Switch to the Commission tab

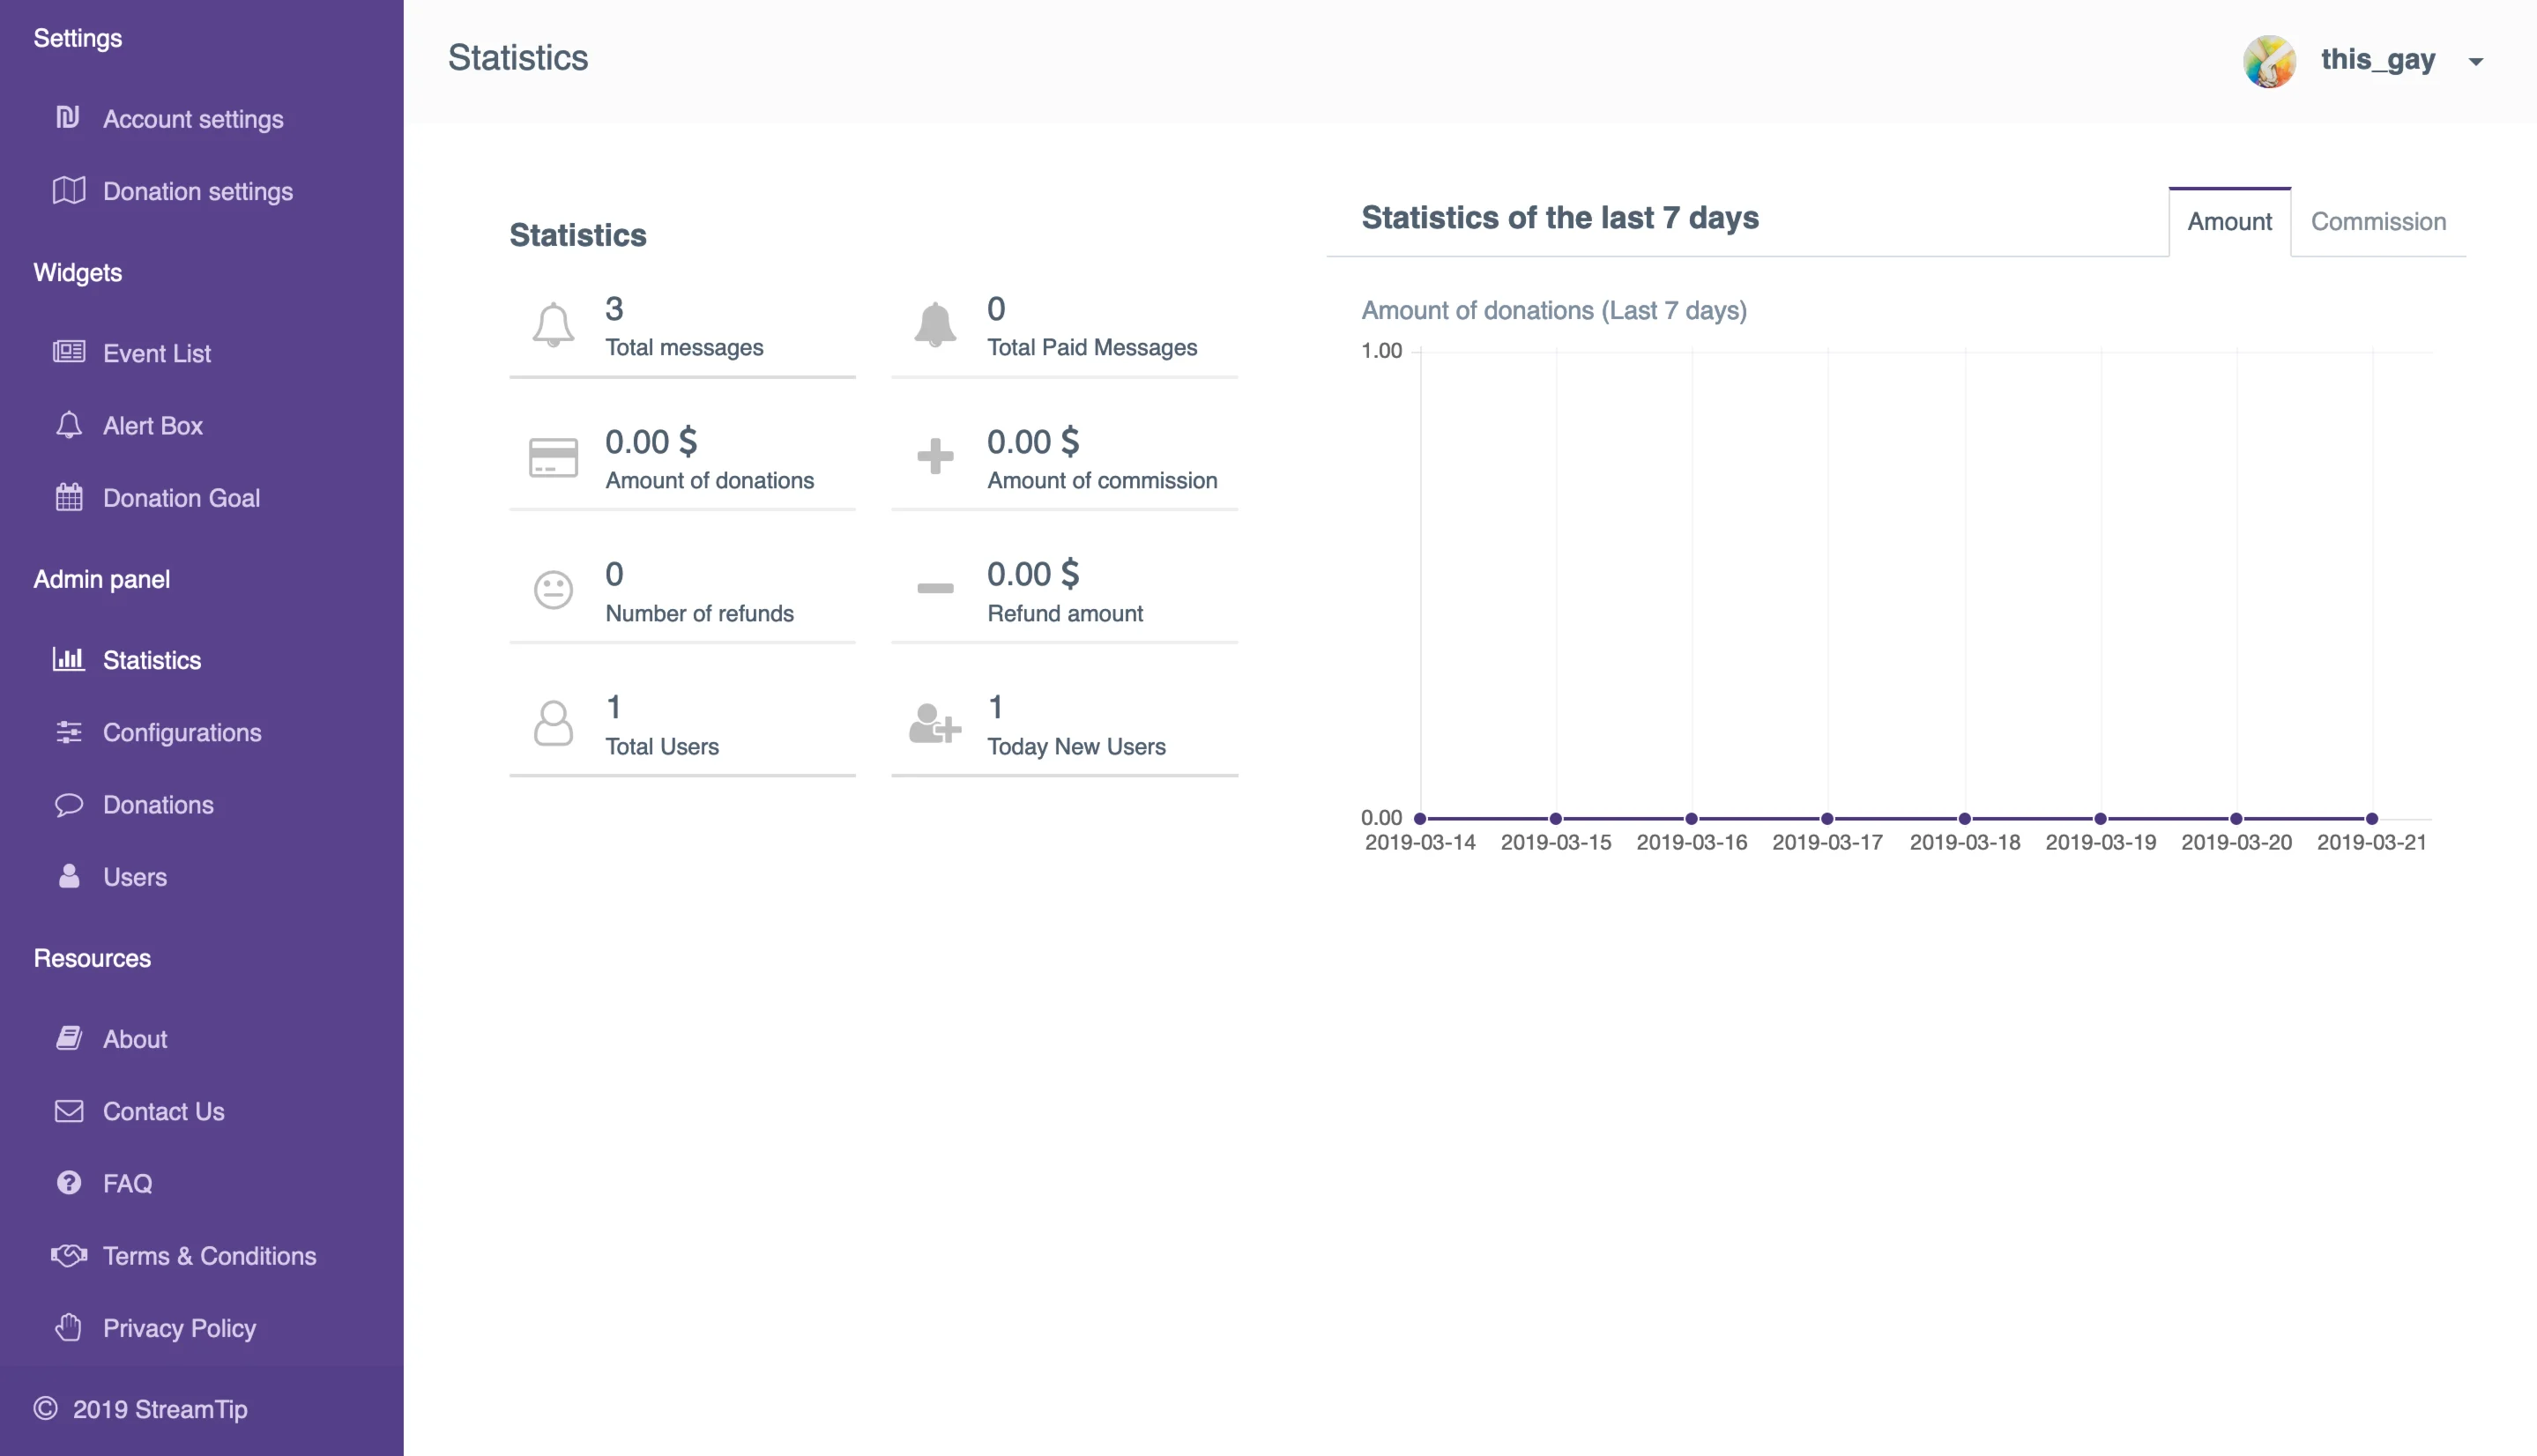click(x=2378, y=222)
